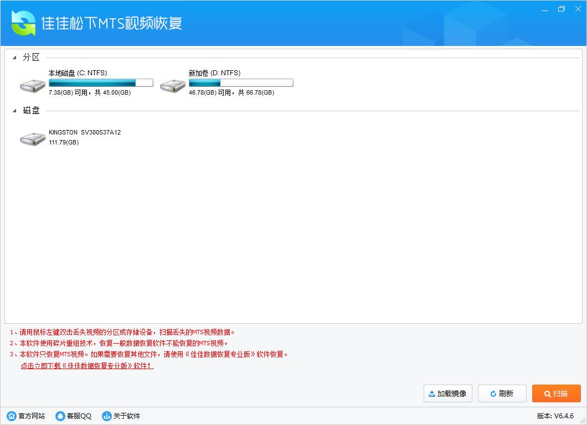This screenshot has width=587, height=425.
Task: Click the app logo in the title bar
Action: 23,23
